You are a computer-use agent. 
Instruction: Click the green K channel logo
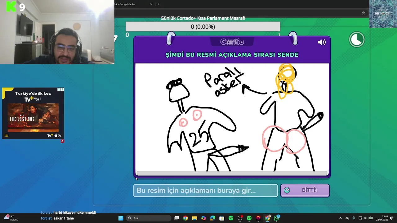[11, 6]
